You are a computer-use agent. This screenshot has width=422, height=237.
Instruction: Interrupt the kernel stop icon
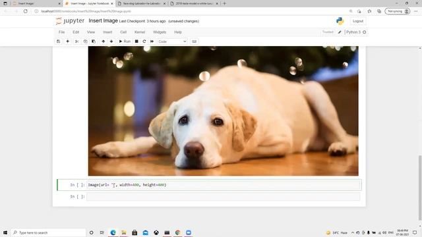tap(136, 41)
